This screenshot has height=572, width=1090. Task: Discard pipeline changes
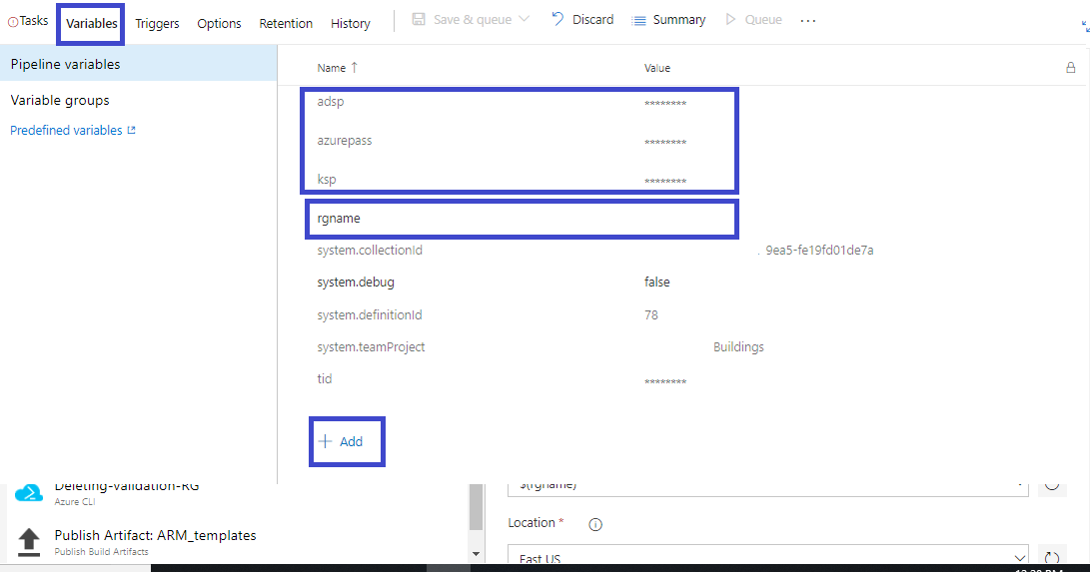click(593, 19)
